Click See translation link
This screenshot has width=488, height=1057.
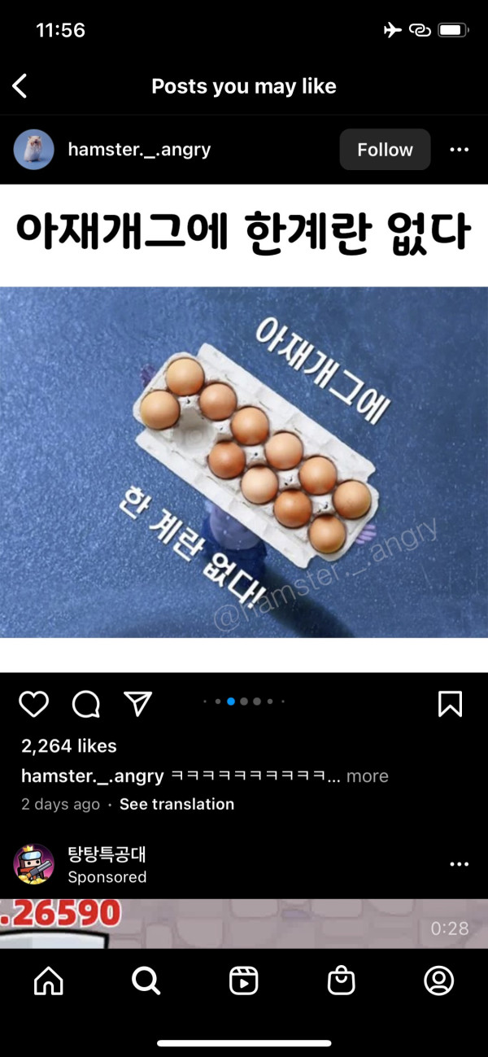coord(176,804)
